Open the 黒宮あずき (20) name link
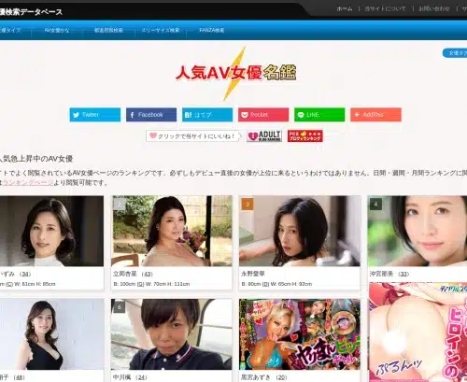467x382 pixels. tap(264, 377)
